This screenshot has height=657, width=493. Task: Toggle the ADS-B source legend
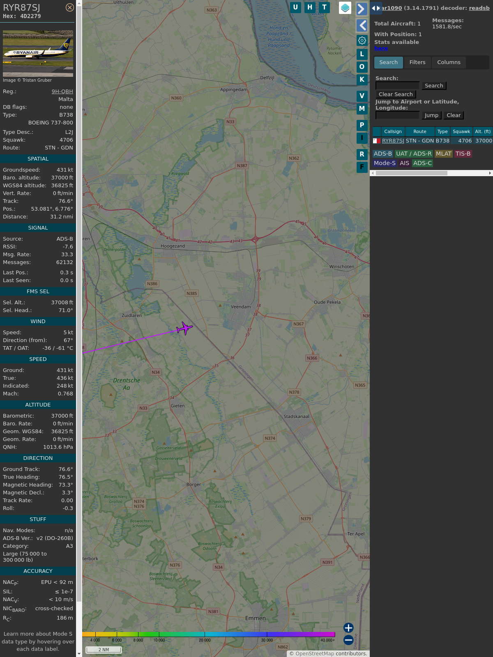[x=383, y=154]
